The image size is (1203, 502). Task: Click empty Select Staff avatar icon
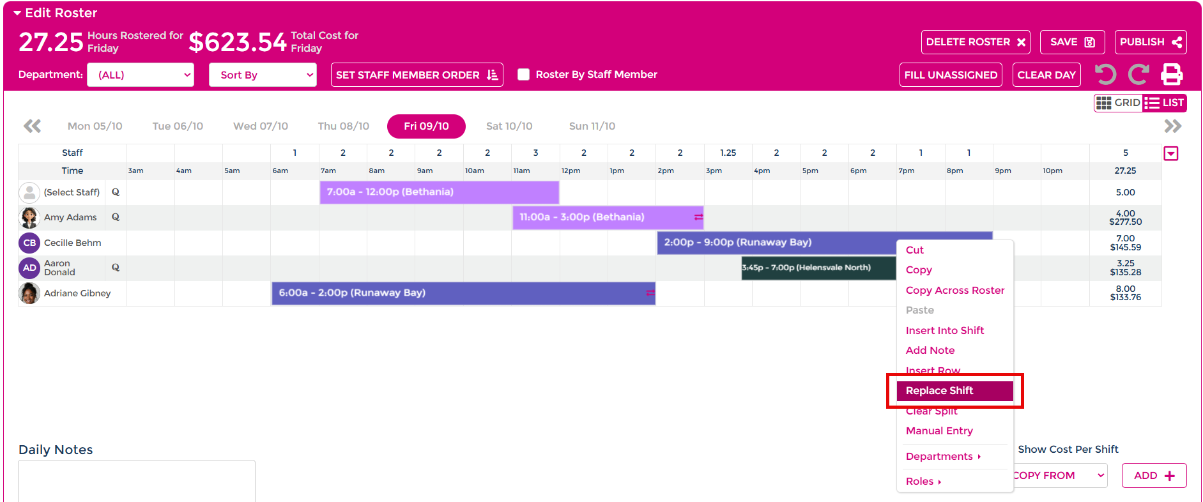pos(29,192)
